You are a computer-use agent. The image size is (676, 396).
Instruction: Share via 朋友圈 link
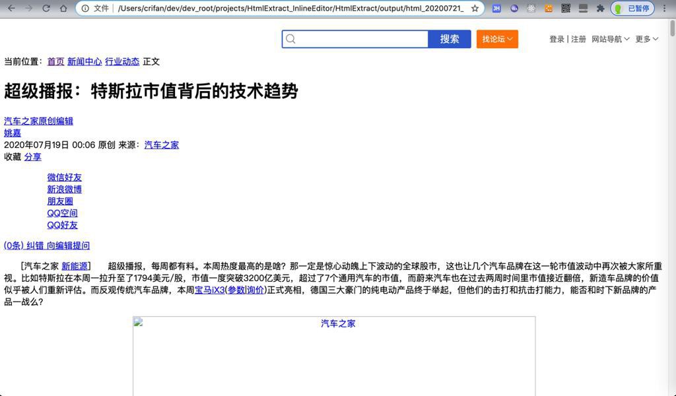tap(60, 201)
